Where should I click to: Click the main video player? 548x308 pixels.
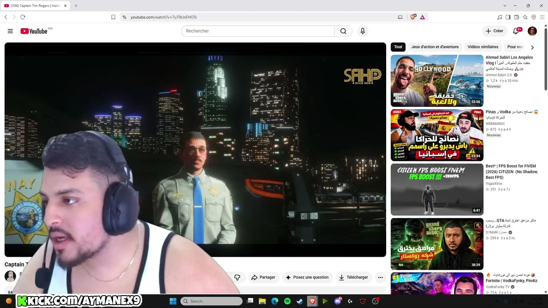(x=195, y=150)
